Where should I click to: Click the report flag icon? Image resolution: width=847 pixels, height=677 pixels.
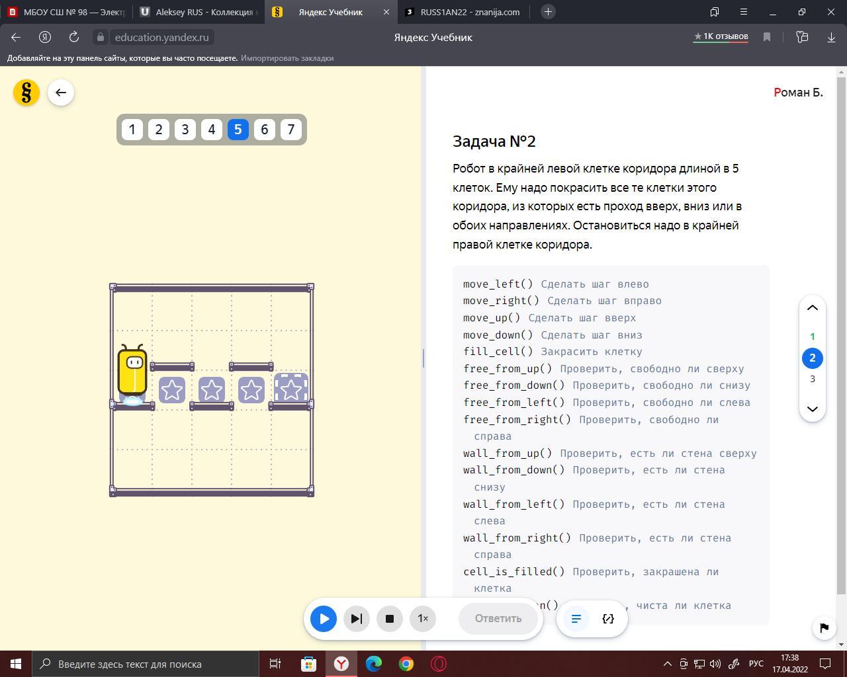pos(824,627)
